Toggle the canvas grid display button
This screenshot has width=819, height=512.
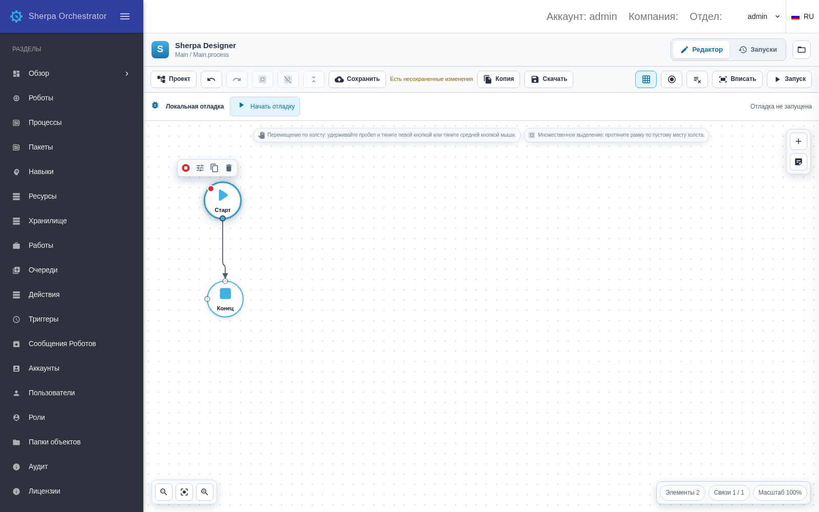(646, 79)
